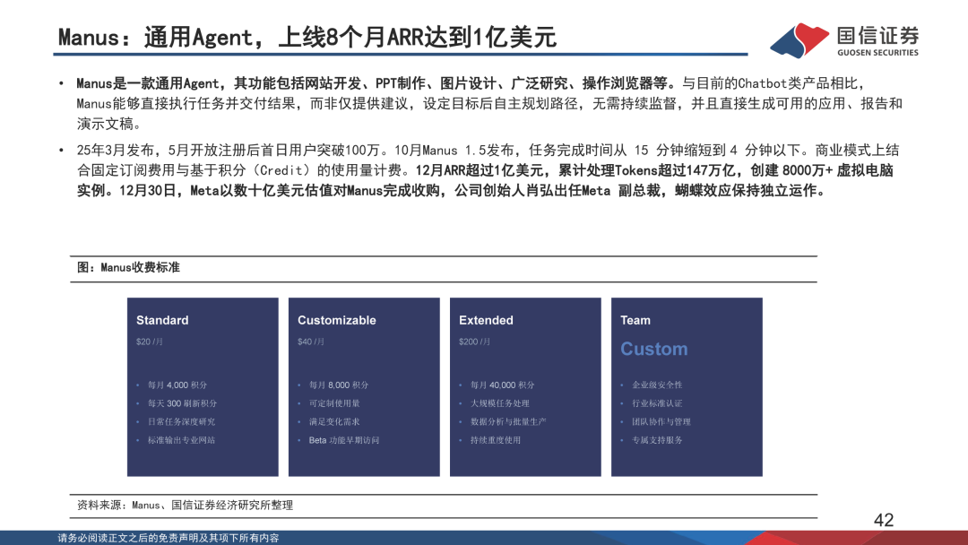This screenshot has height=545, width=968.
Task: Click the "Extended" plan heading
Action: click(486, 320)
